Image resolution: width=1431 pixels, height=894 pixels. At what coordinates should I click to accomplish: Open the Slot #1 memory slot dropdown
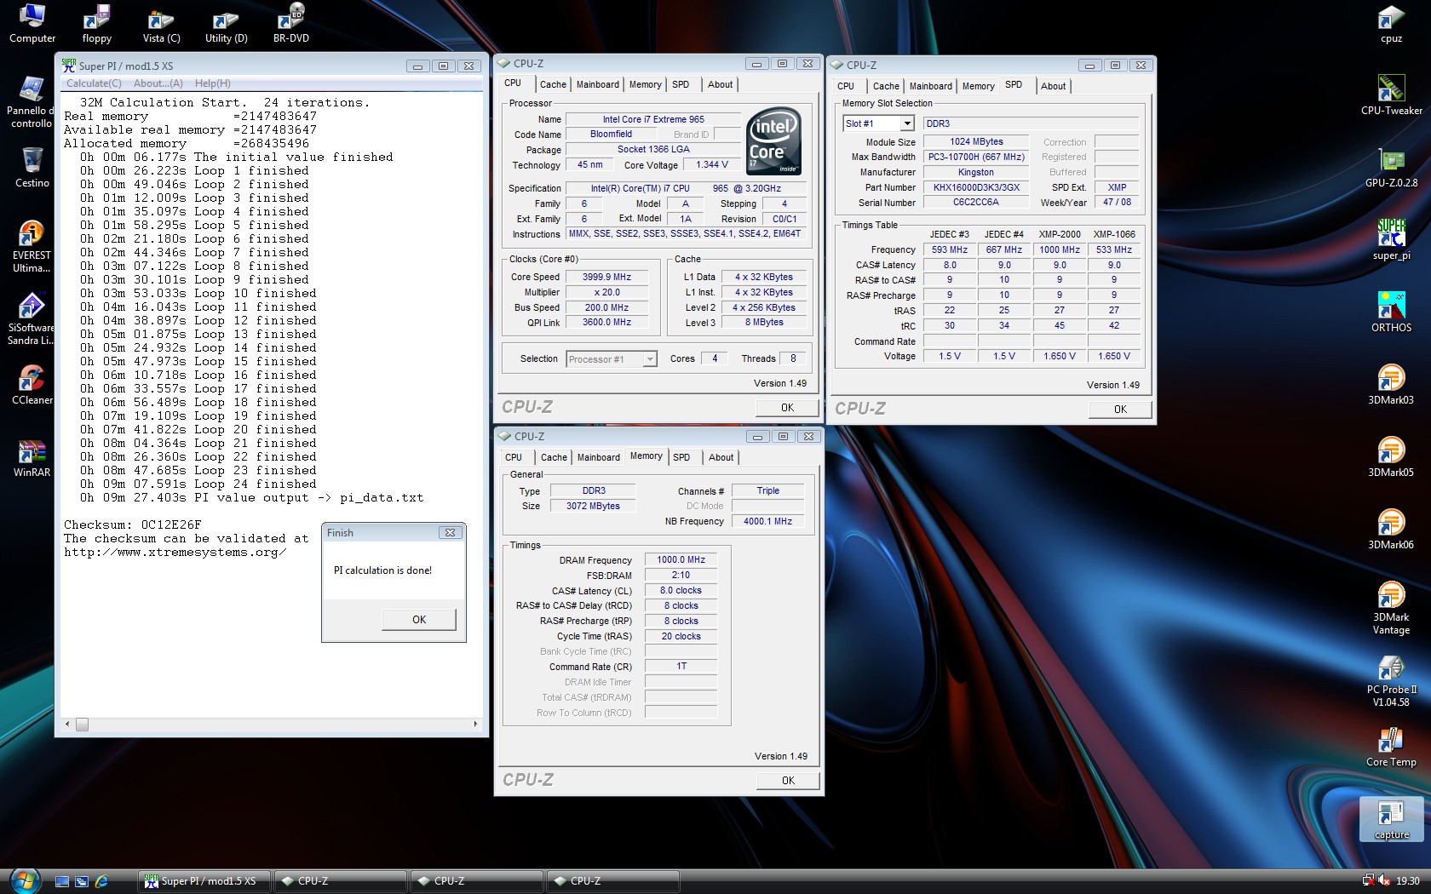click(907, 123)
